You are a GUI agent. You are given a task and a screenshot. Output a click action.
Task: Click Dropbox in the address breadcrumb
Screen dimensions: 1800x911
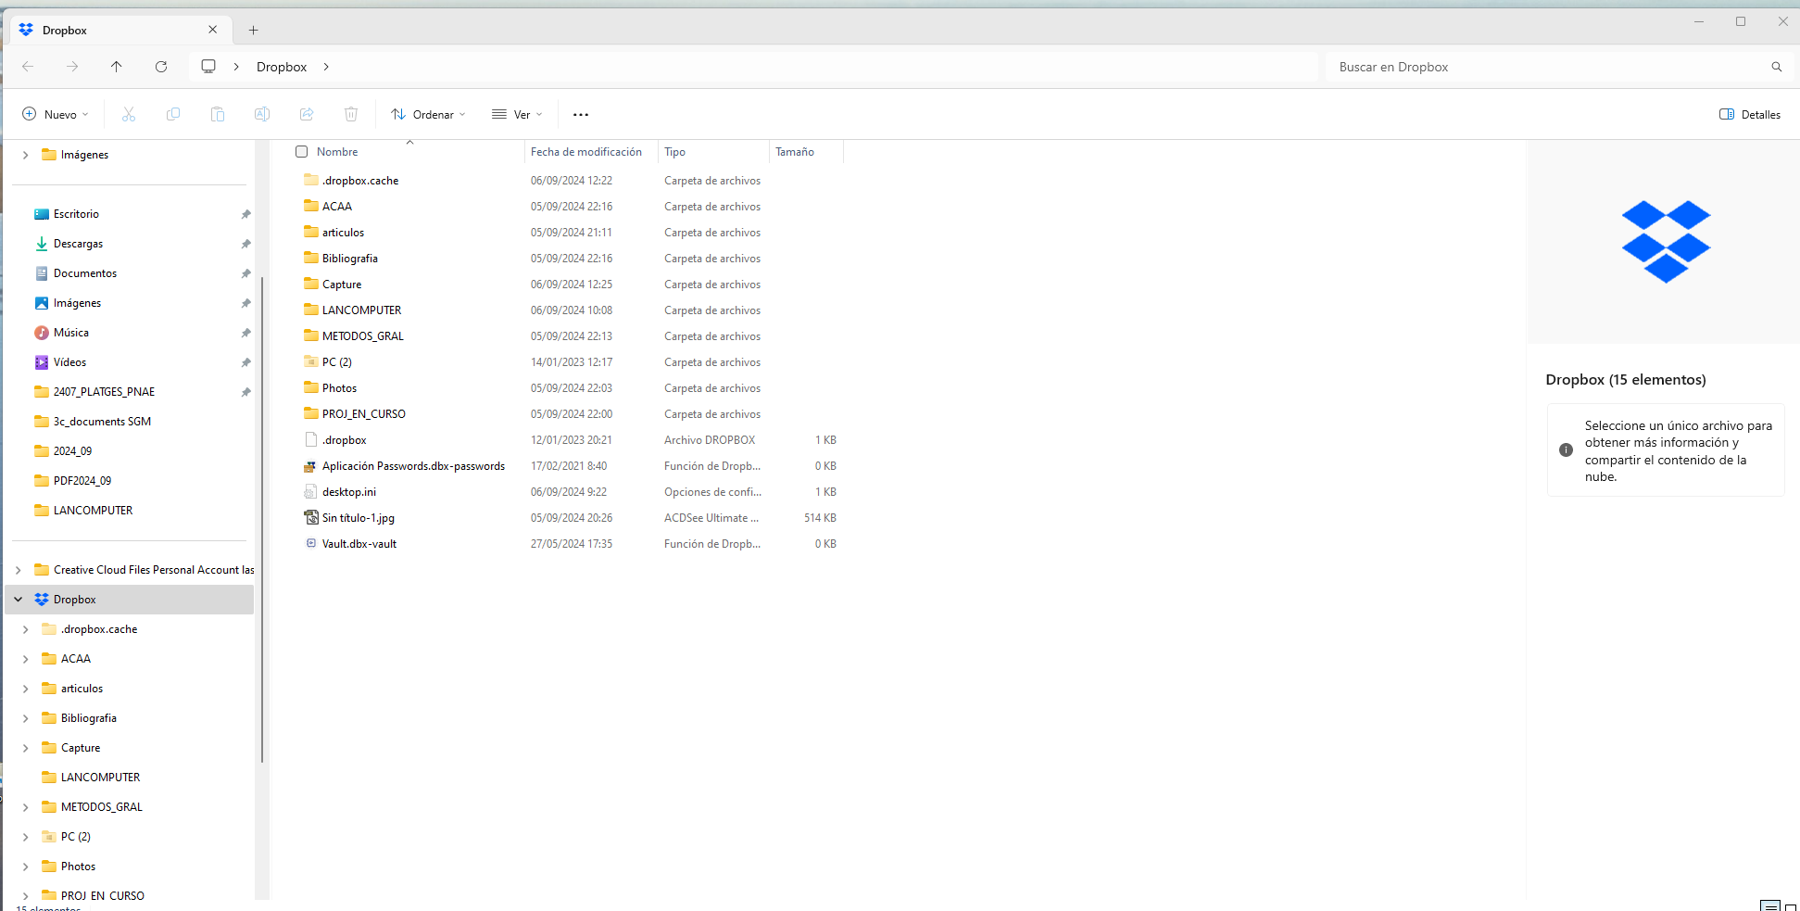(x=282, y=67)
